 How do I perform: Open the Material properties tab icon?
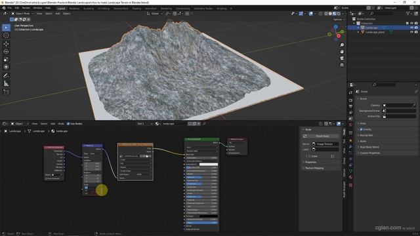click(x=350, y=178)
